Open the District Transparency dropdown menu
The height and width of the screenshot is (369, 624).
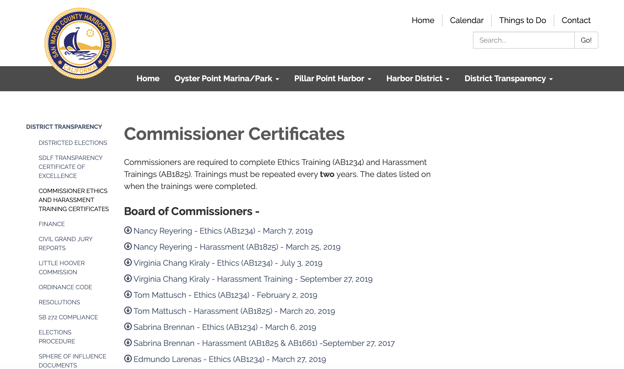coord(508,78)
